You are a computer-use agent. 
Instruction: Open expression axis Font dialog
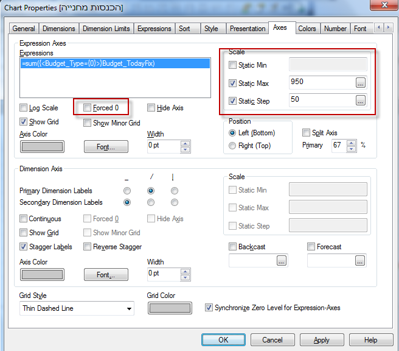[x=106, y=147]
